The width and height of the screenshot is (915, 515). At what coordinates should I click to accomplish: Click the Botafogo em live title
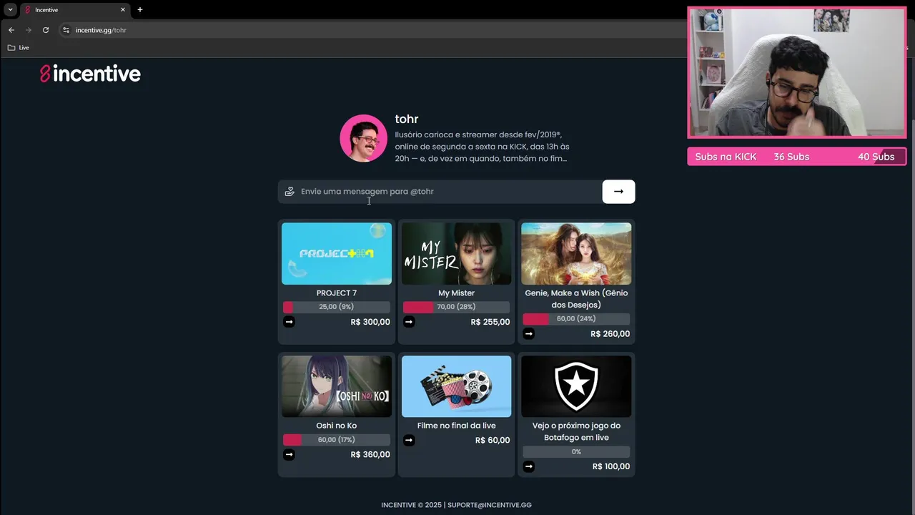(576, 431)
